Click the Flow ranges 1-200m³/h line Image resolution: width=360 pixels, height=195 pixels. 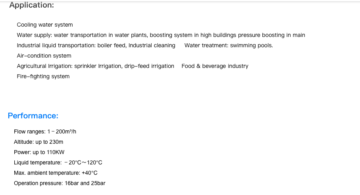click(45, 131)
